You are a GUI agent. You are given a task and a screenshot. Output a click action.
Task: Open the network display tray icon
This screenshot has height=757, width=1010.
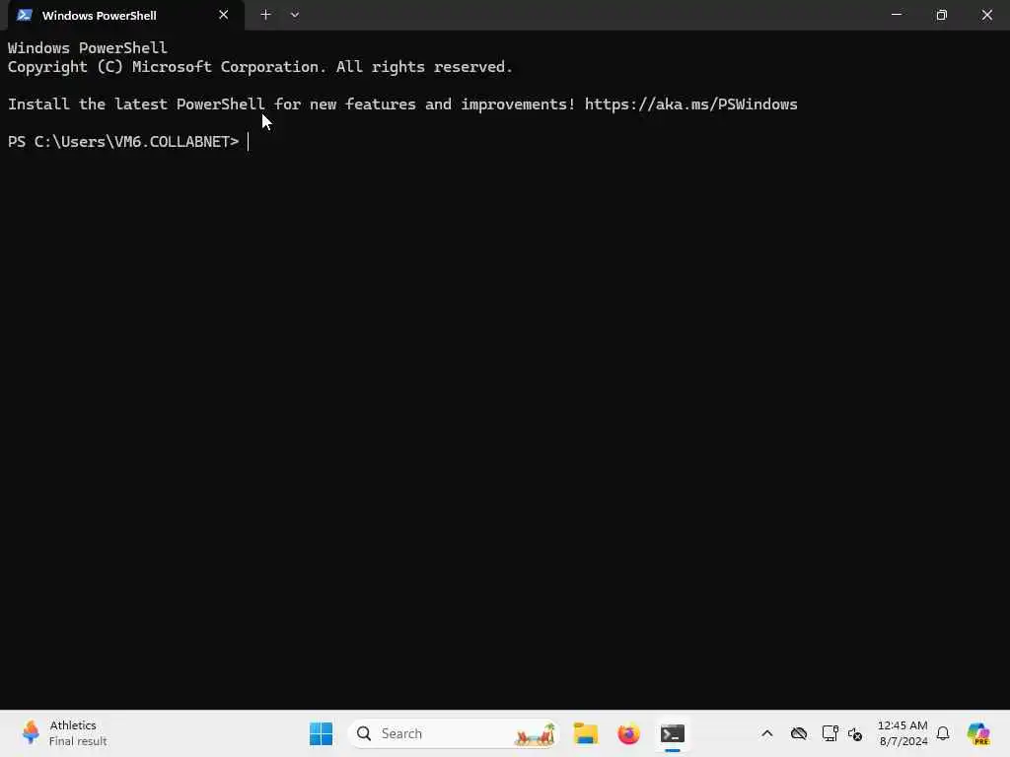tap(830, 733)
